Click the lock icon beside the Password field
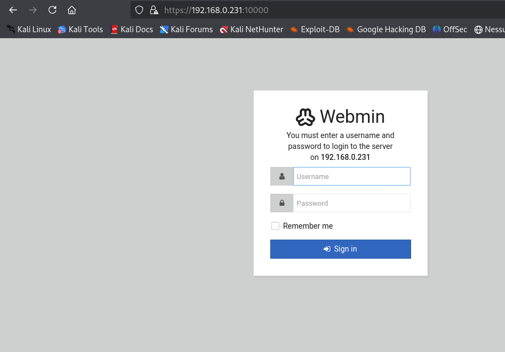 click(282, 203)
